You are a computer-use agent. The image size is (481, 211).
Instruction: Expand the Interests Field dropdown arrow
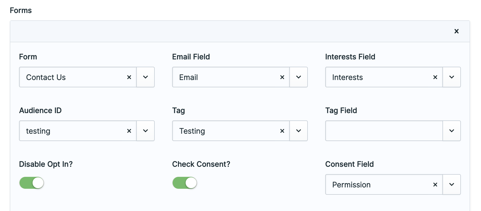[452, 77]
